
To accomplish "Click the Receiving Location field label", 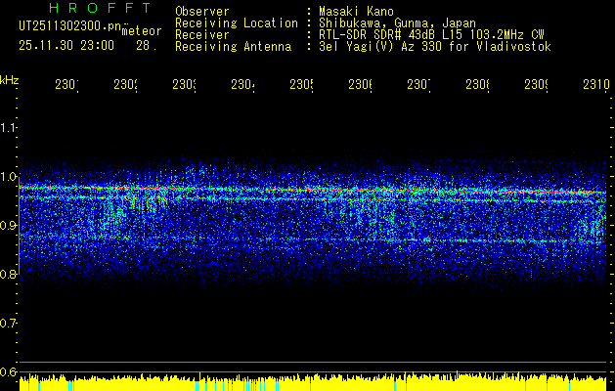I will click(x=237, y=23).
